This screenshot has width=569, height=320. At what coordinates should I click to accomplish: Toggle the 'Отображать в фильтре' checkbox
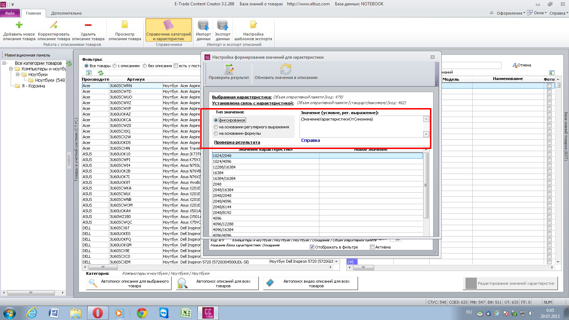coord(312,247)
